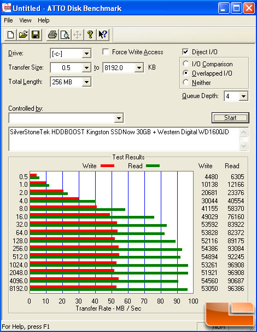This screenshot has width=257, height=332.
Task: Click the New document toolbar icon
Action: click(x=10, y=35)
